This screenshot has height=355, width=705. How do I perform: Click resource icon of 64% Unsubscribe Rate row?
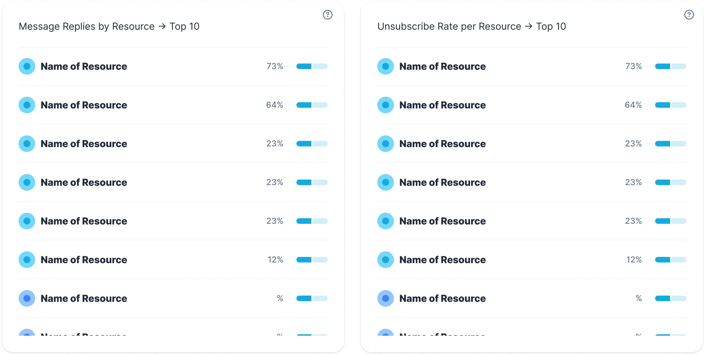(x=386, y=105)
